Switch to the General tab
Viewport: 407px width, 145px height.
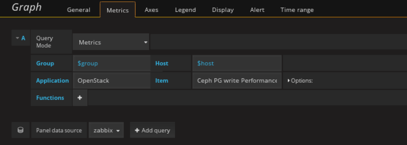[x=79, y=10]
